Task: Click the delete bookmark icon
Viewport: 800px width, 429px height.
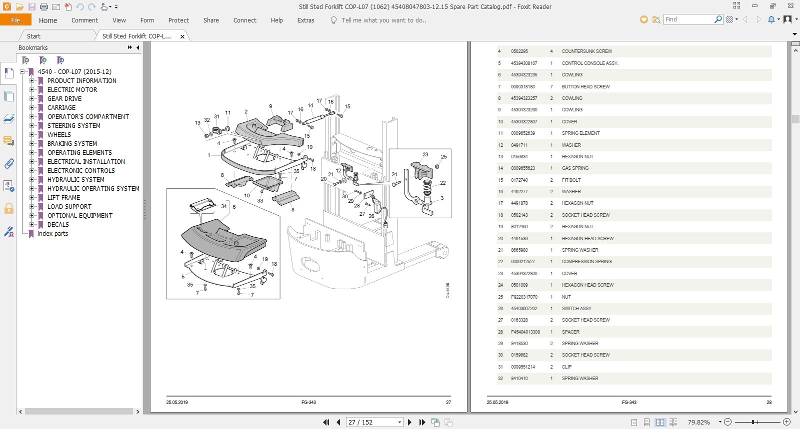Action: pyautogui.click(x=25, y=60)
